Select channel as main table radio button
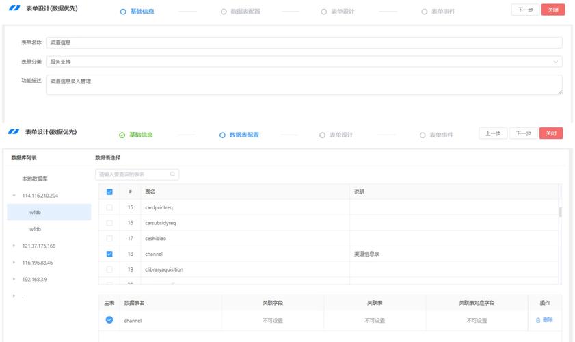 109,320
